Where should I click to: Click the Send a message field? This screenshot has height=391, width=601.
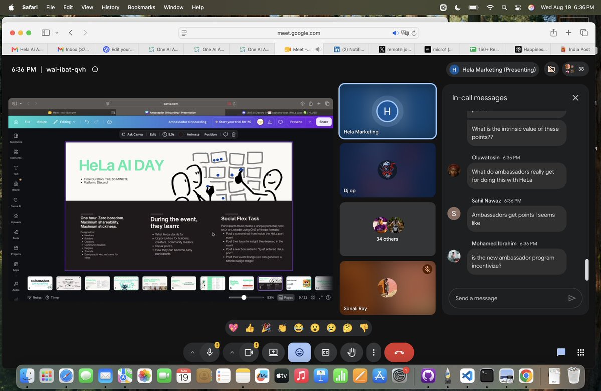508,298
